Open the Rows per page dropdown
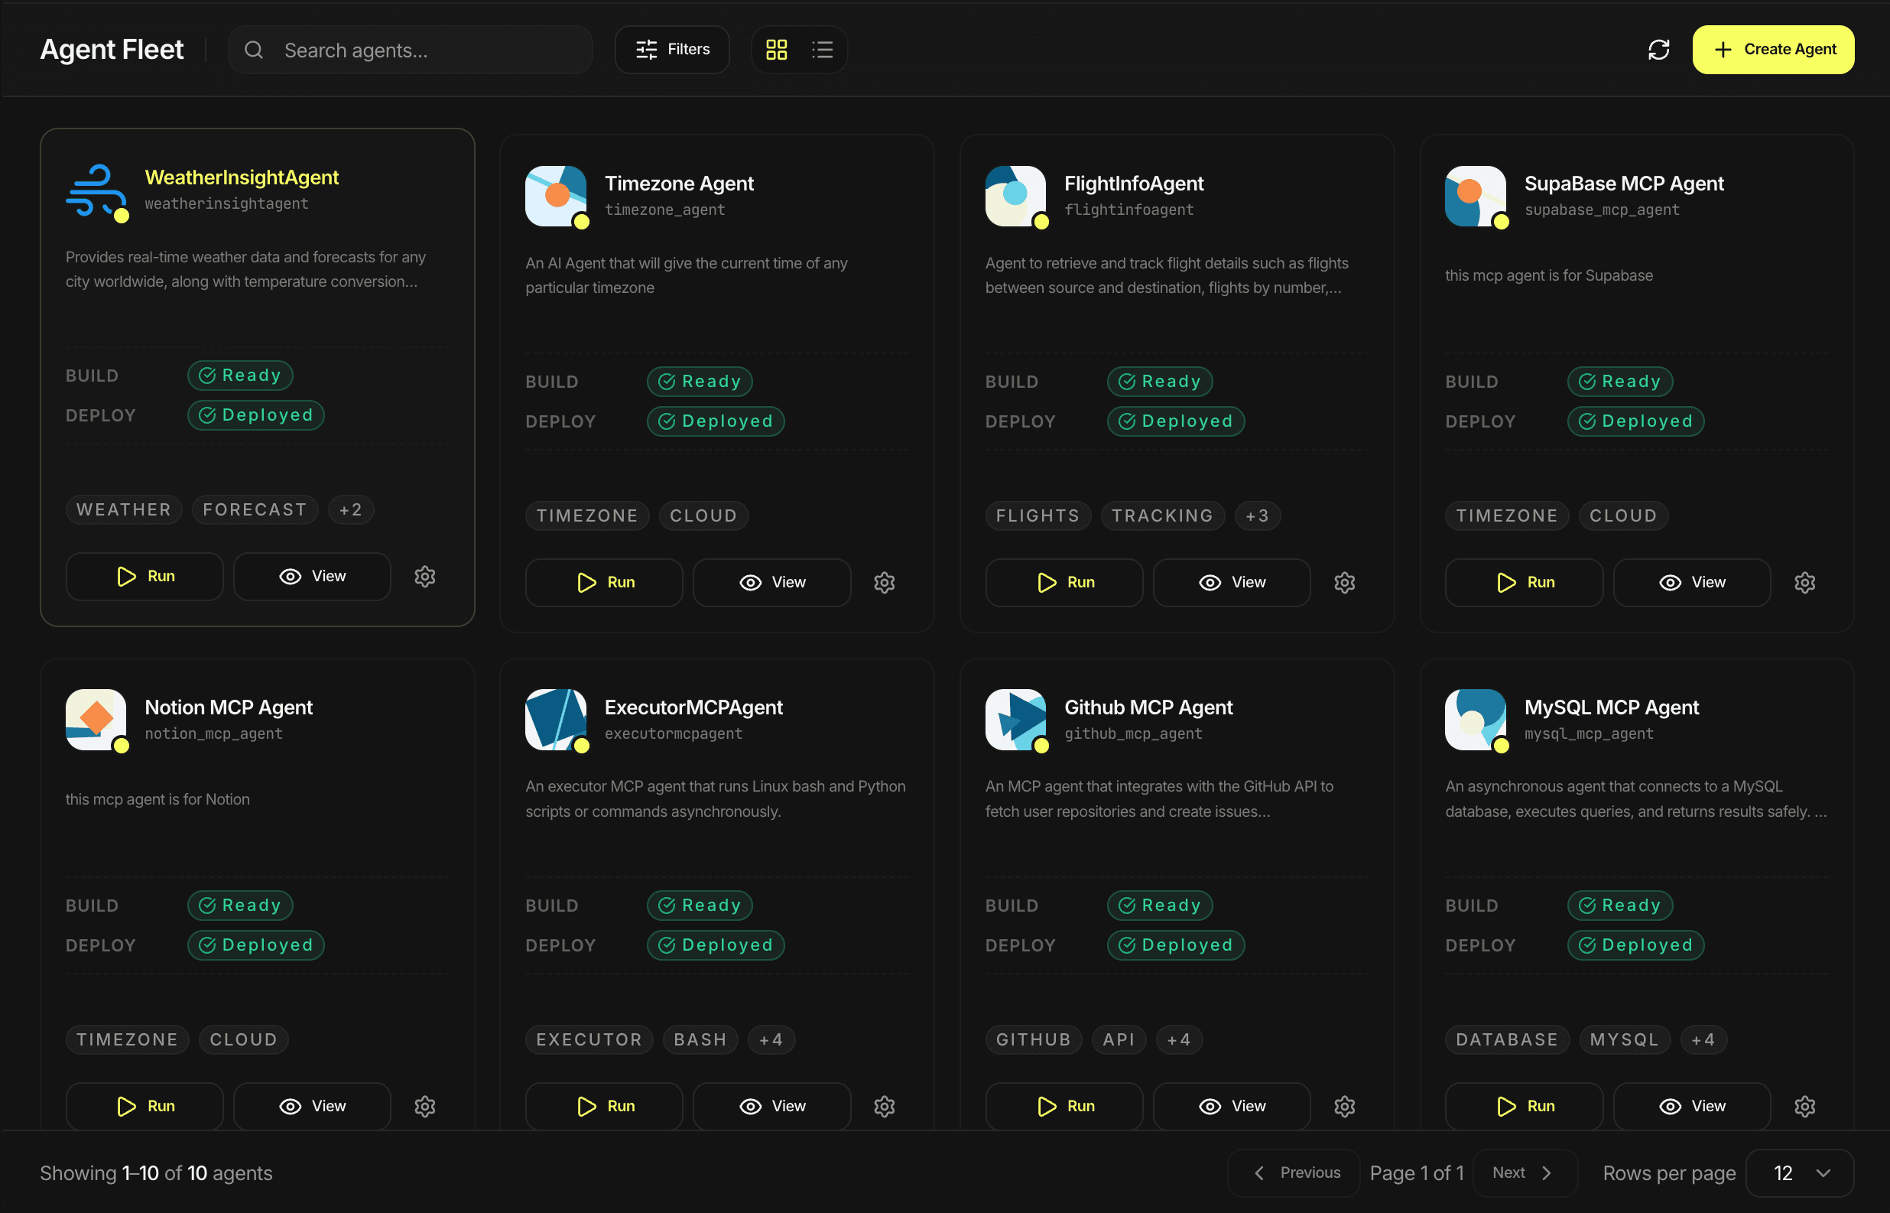The image size is (1890, 1213). click(1800, 1174)
